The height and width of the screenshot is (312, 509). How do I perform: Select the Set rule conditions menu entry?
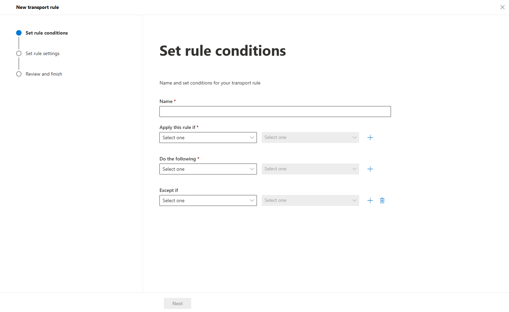click(x=47, y=32)
